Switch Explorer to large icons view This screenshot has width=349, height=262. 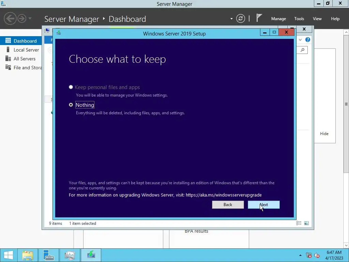tap(306, 223)
